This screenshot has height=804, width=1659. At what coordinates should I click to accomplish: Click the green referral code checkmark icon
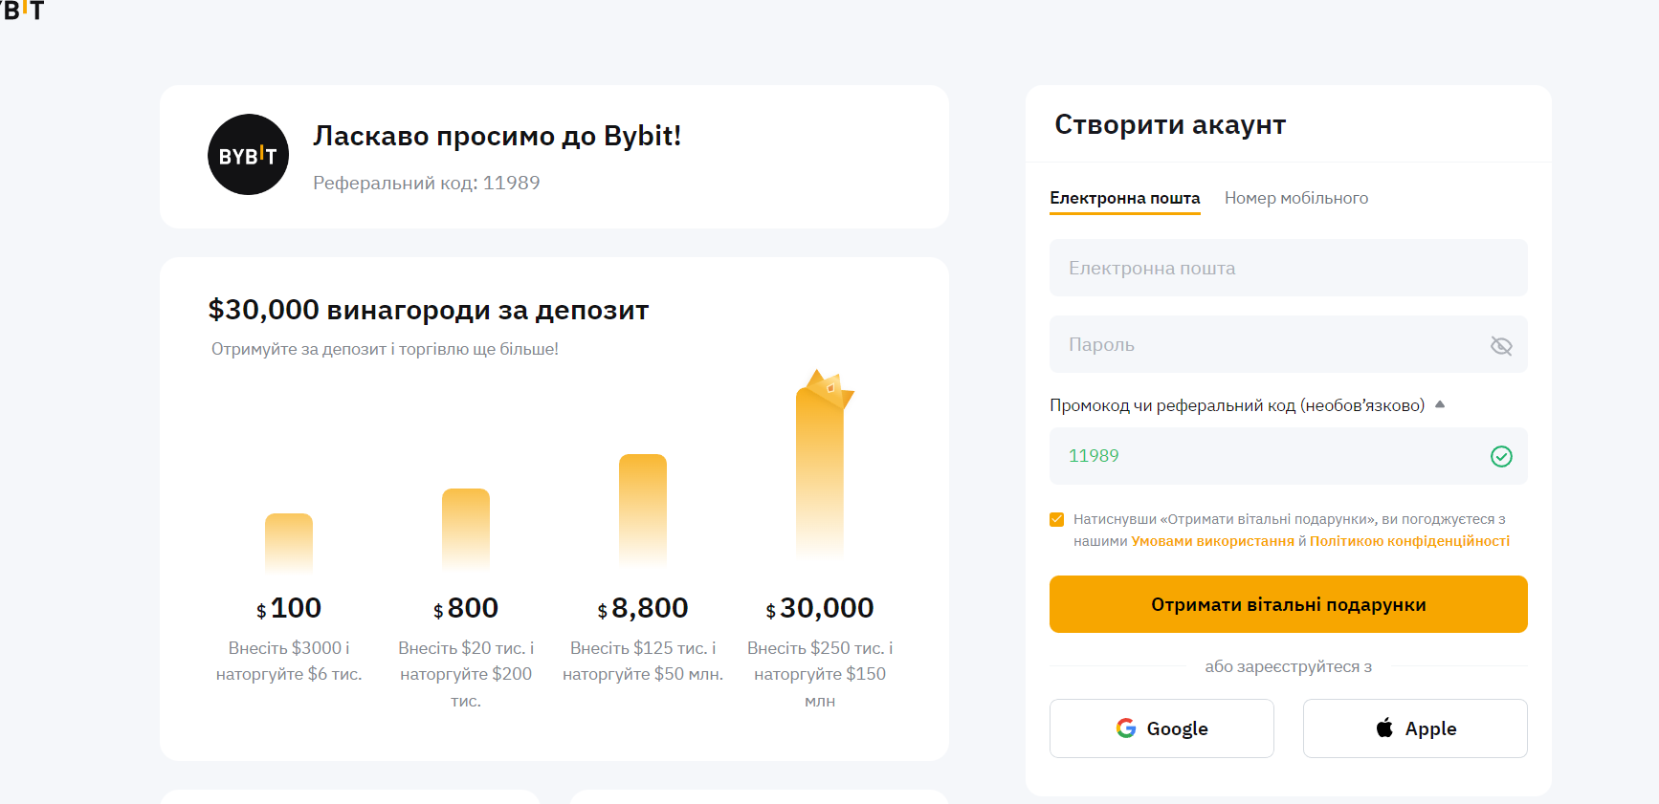point(1501,456)
